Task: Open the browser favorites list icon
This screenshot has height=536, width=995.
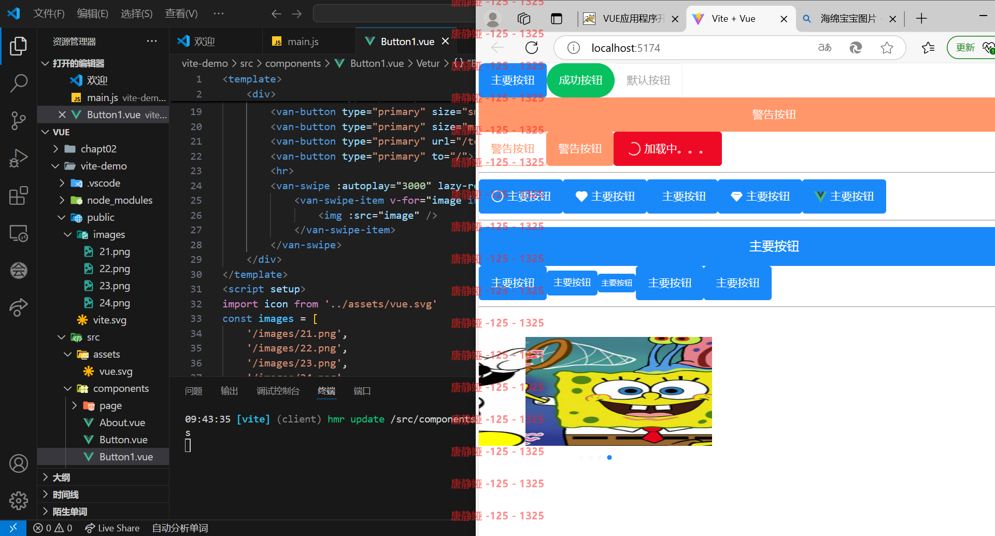Action: [x=928, y=48]
